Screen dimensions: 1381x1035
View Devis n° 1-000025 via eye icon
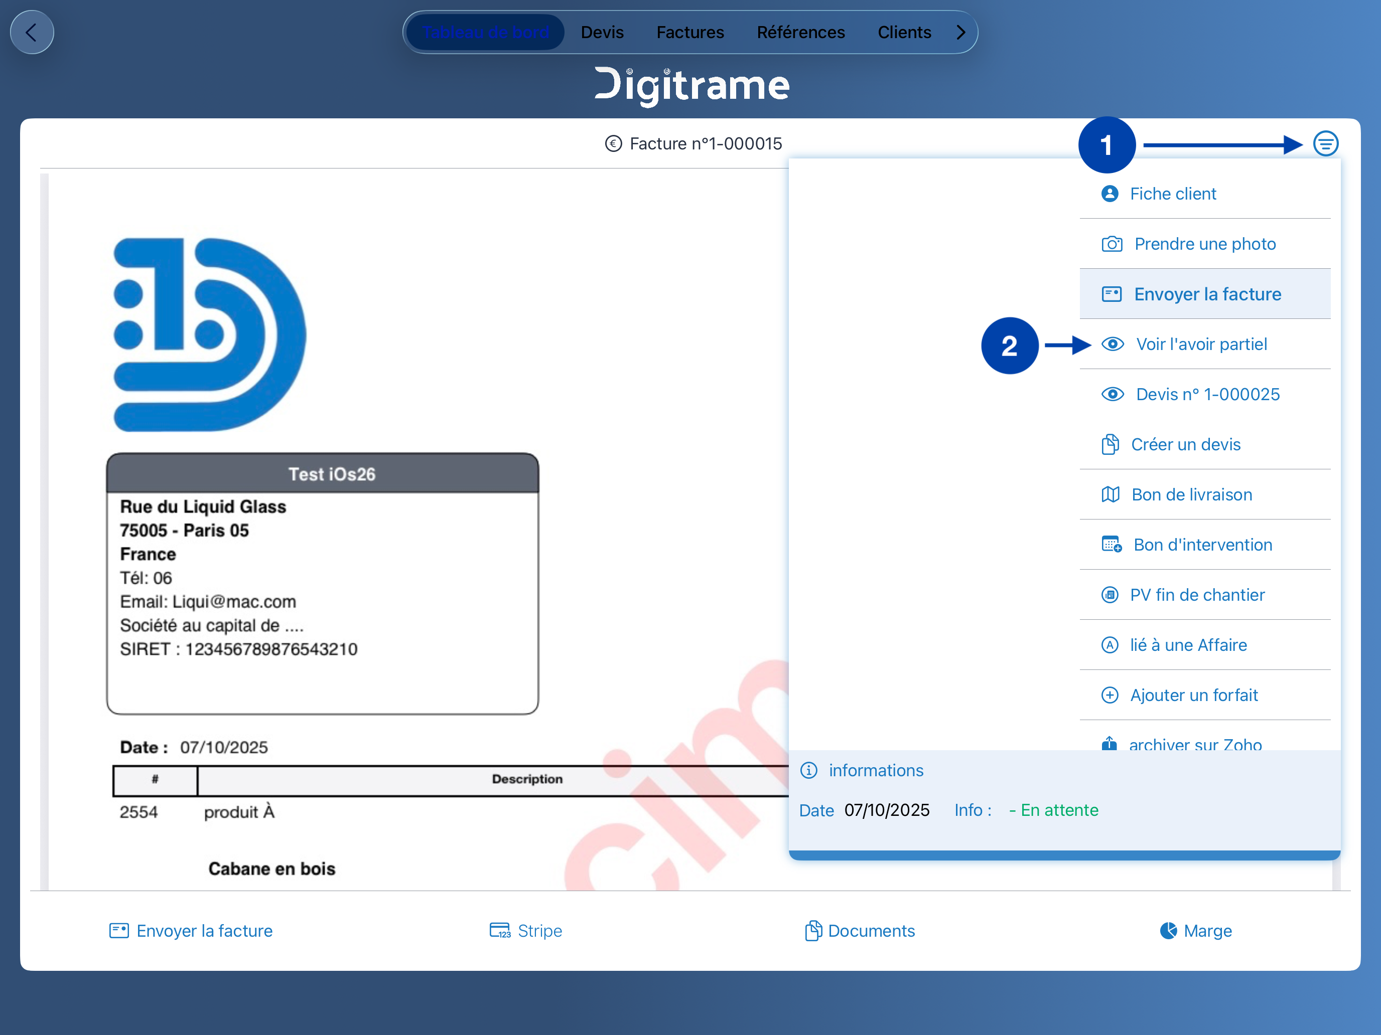coord(1113,394)
